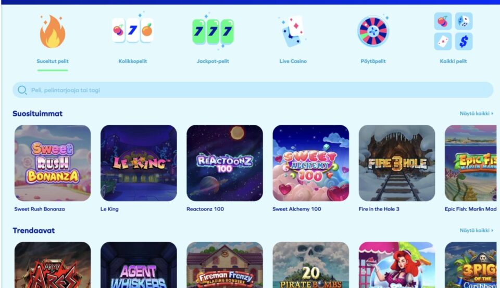The width and height of the screenshot is (500, 288).
Task: Select the flame icon for Suositut pelit
Action: [53, 32]
